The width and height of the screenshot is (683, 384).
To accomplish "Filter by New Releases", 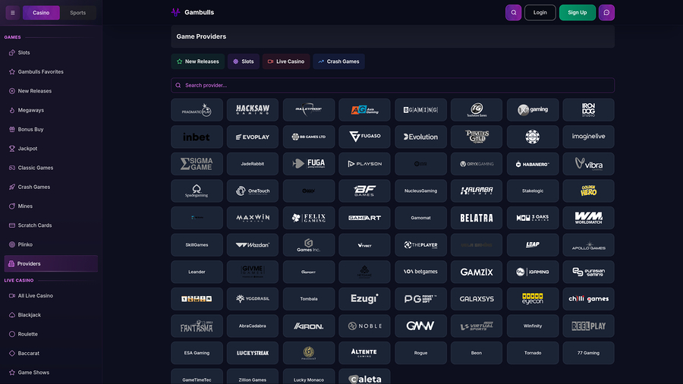I will point(197,61).
